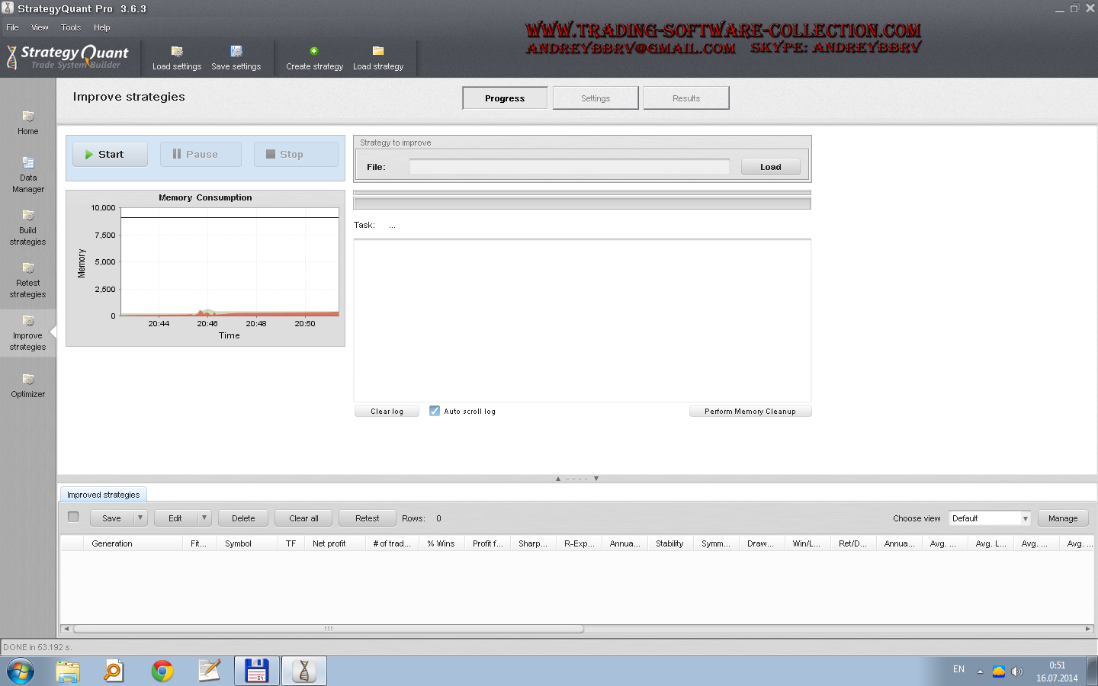Disable the Auto scroll log checkbox
Viewport: 1098px width, 686px height.
(435, 411)
